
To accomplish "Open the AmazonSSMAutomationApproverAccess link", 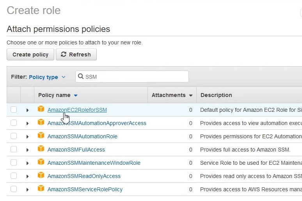I will (97, 123).
